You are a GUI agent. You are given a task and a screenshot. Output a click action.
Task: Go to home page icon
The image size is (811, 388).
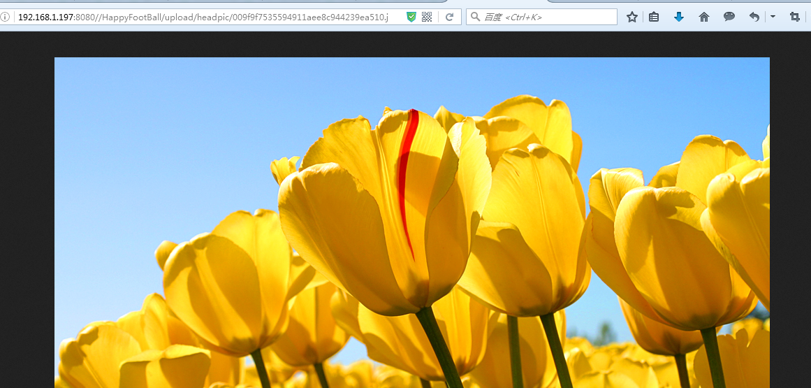pyautogui.click(x=704, y=17)
